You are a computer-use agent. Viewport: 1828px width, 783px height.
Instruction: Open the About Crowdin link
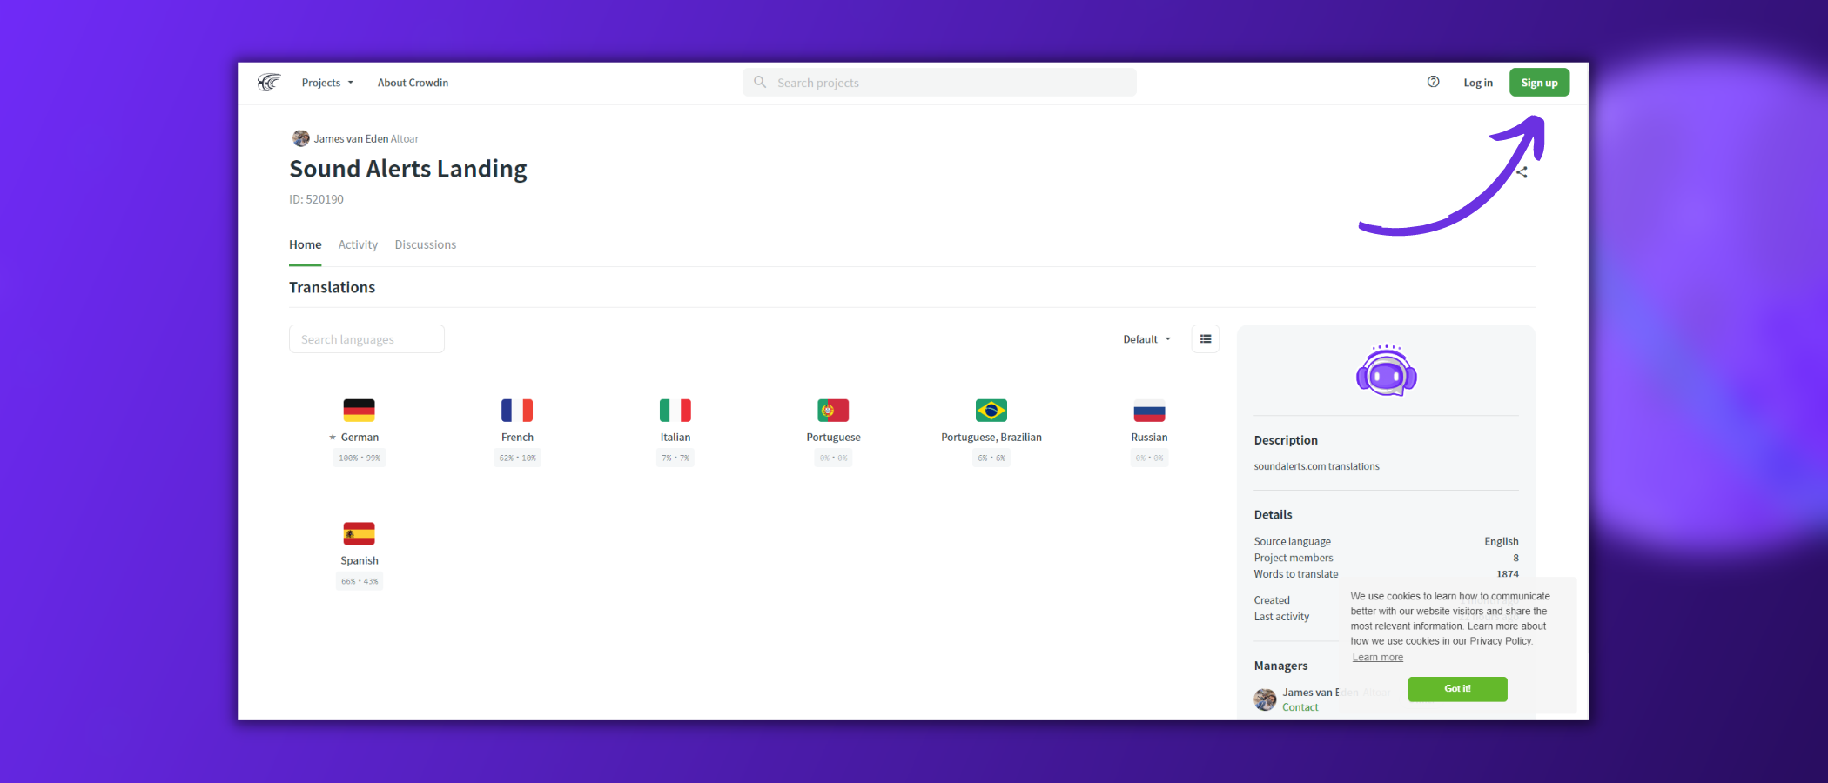click(413, 83)
